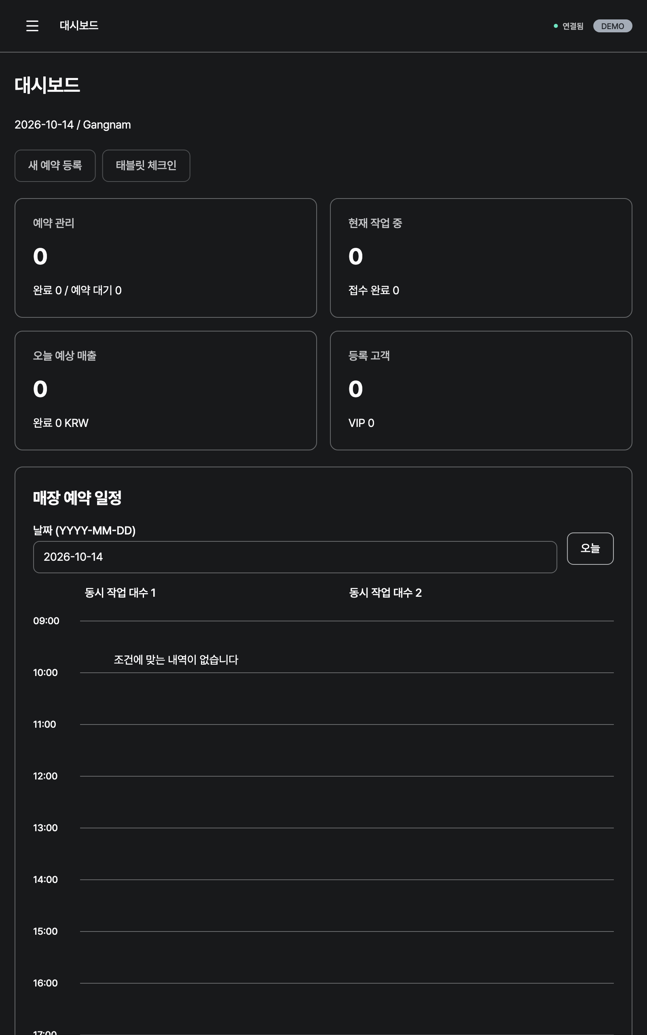Select the 16:00 time slot marker
The height and width of the screenshot is (1035, 647).
click(45, 983)
